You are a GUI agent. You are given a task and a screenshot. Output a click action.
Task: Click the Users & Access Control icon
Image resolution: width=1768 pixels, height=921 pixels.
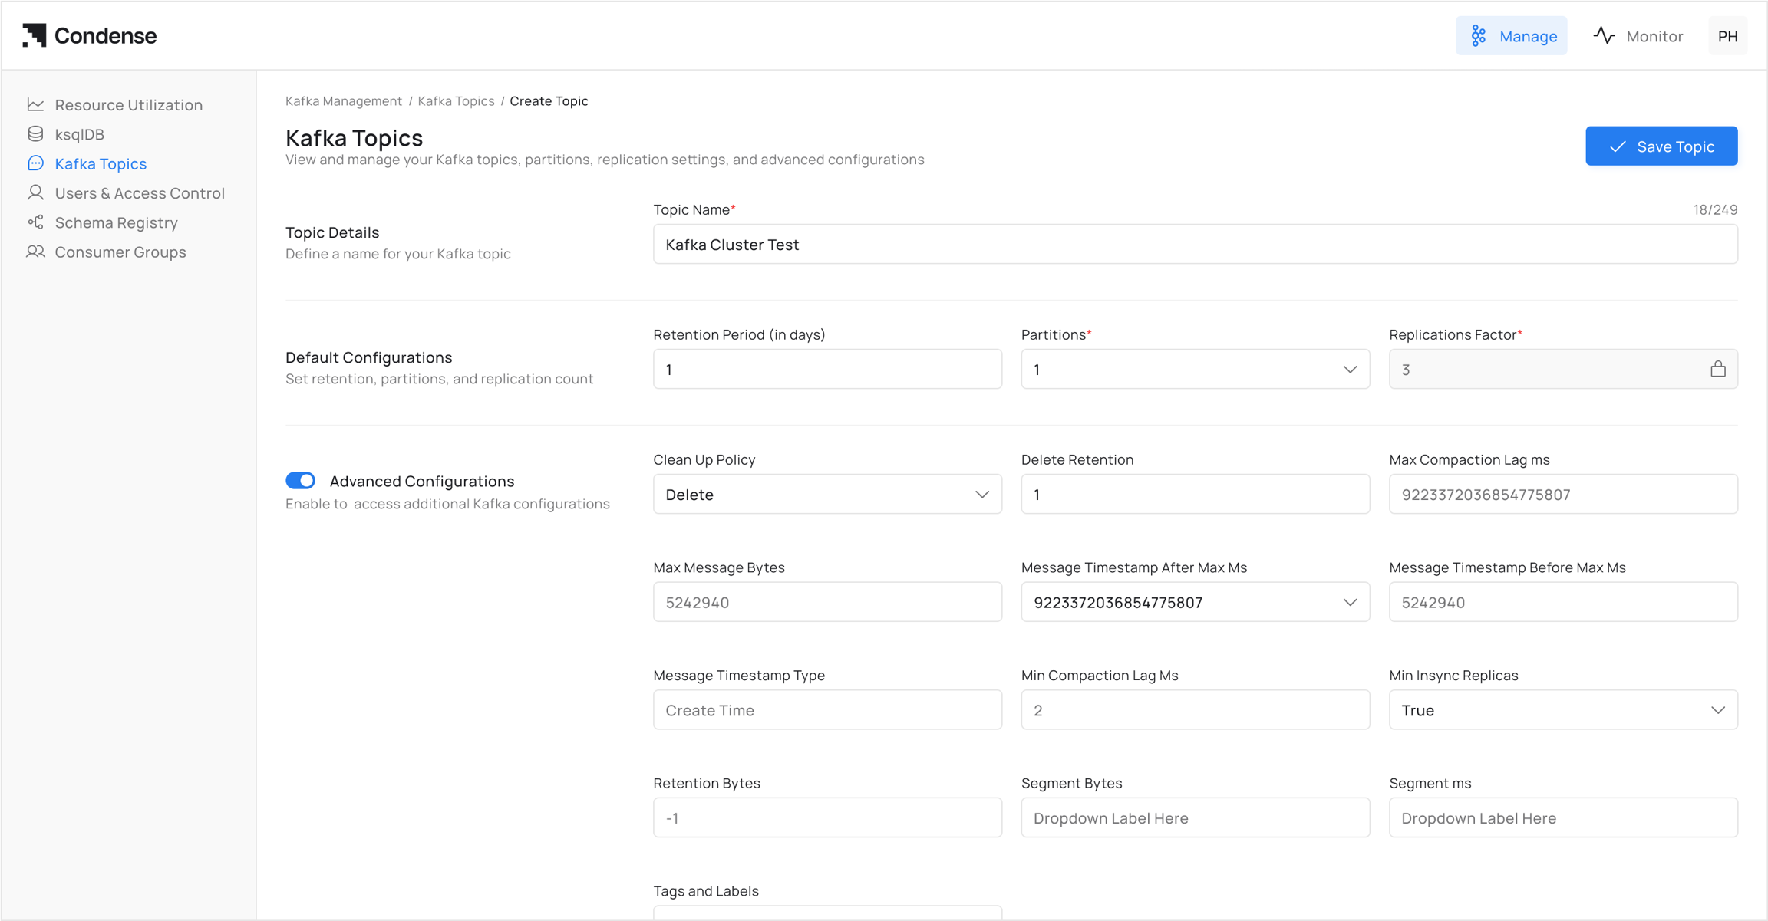pyautogui.click(x=35, y=192)
